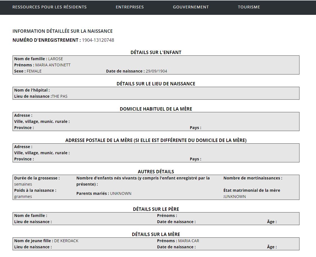Click the Détails sur le lieu de naissance heading
Image resolution: width=316 pixels, height=257 pixels.
156,84
